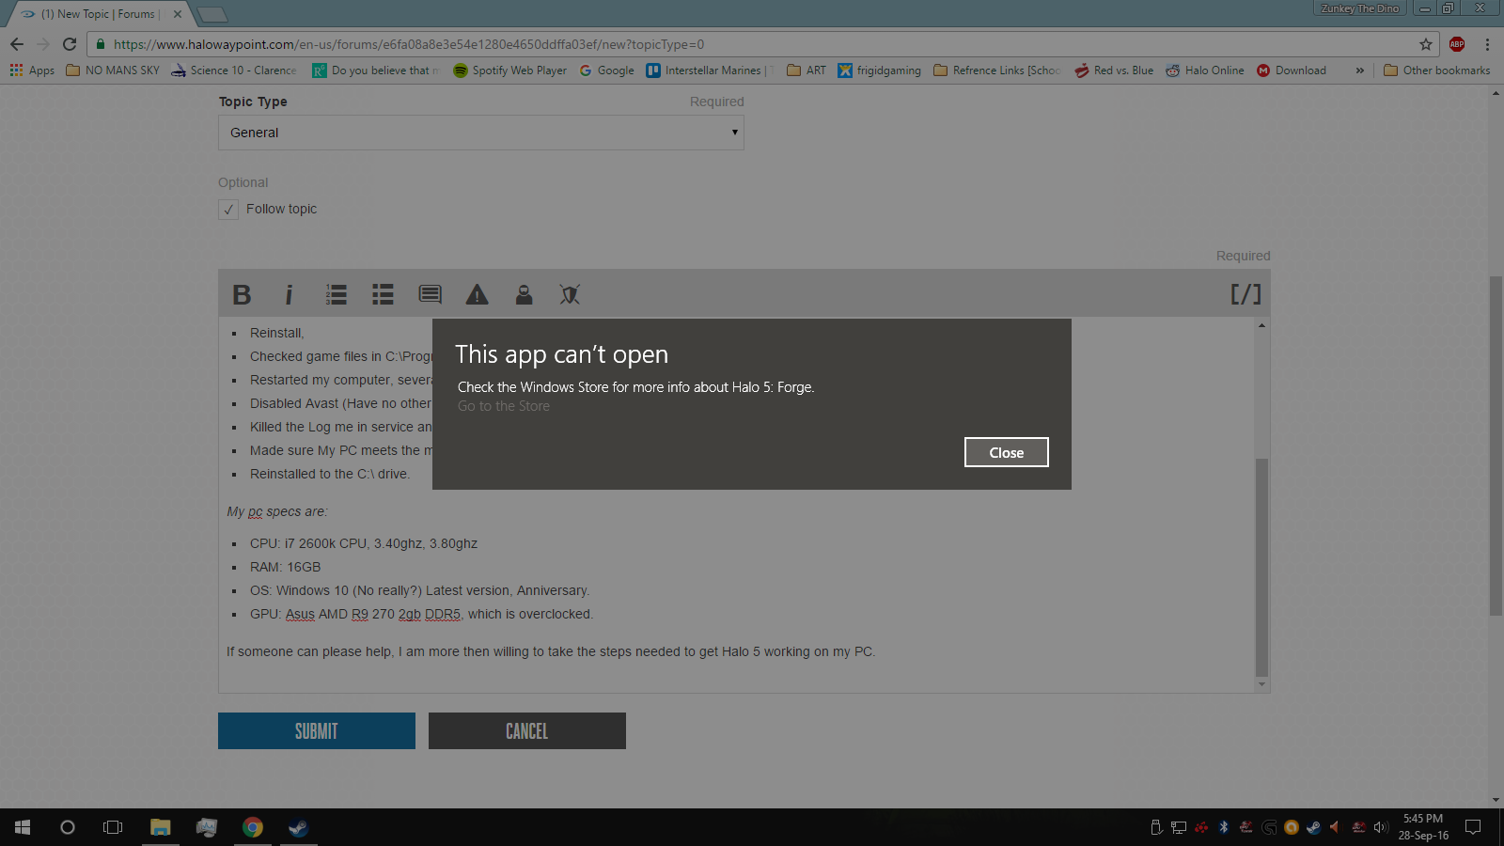Show more bookmarks with the chevron overflow

[1359, 70]
